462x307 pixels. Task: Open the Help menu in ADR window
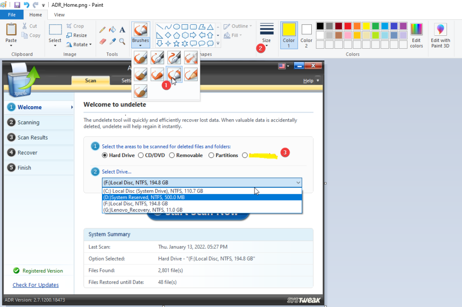[311, 80]
